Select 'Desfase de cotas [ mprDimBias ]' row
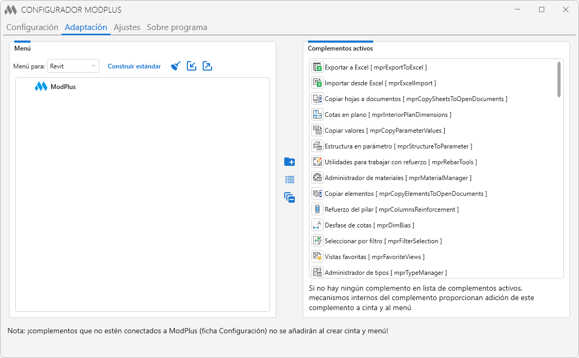The image size is (579, 358). tap(433, 225)
